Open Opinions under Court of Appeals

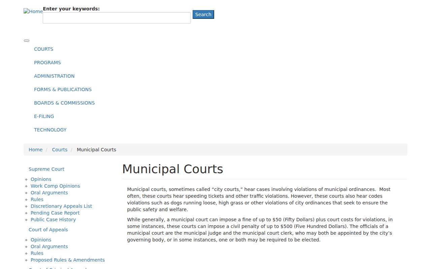(x=41, y=240)
